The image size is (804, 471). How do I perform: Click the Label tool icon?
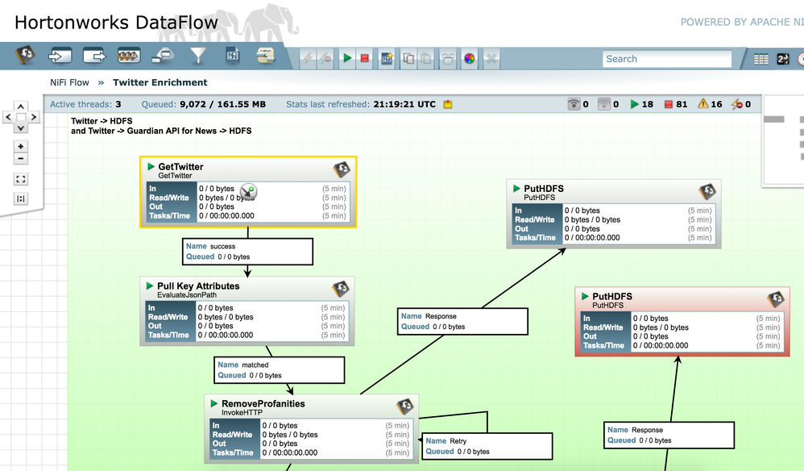(264, 58)
